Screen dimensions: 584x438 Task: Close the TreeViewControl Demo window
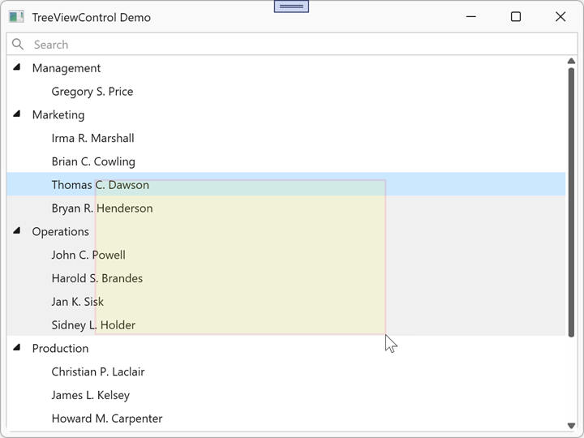point(560,17)
